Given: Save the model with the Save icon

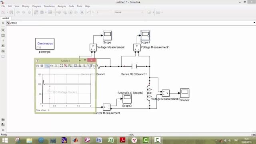Looking at the screenshot, I should coord(11,12).
